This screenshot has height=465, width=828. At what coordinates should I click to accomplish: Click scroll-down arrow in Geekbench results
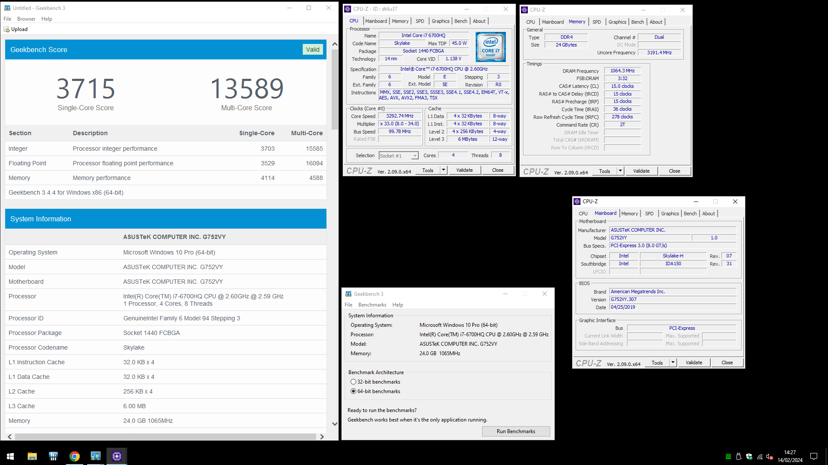pyautogui.click(x=335, y=424)
